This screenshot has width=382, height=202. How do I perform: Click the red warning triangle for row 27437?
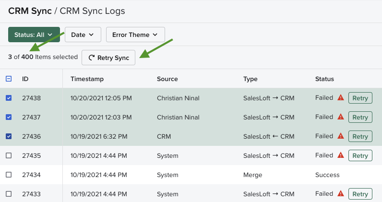[341, 117]
